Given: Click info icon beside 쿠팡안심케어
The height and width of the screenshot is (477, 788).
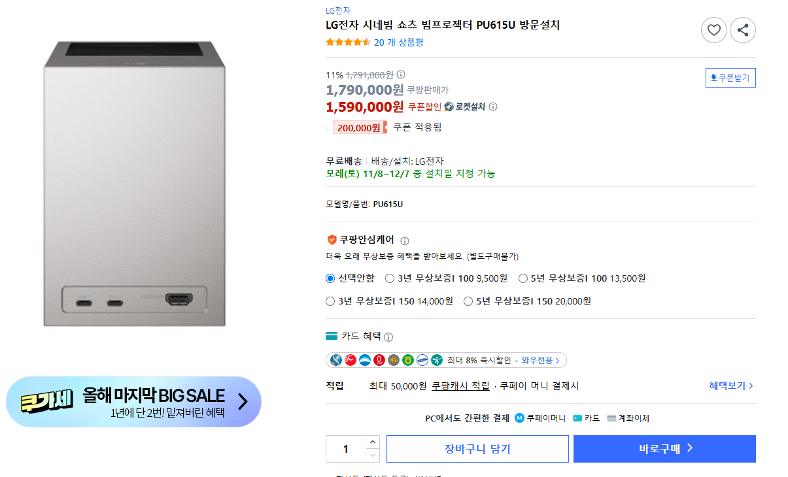Looking at the screenshot, I should click(x=405, y=240).
